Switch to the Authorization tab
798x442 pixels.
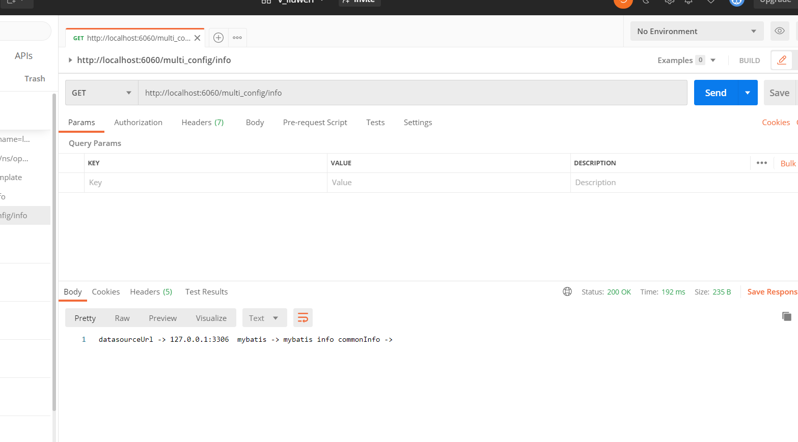pyautogui.click(x=138, y=123)
